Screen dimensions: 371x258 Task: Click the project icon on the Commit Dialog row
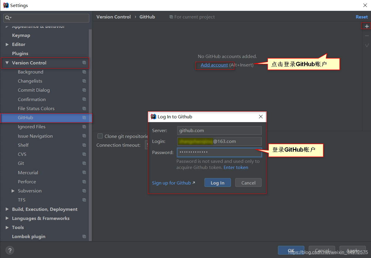pos(84,90)
